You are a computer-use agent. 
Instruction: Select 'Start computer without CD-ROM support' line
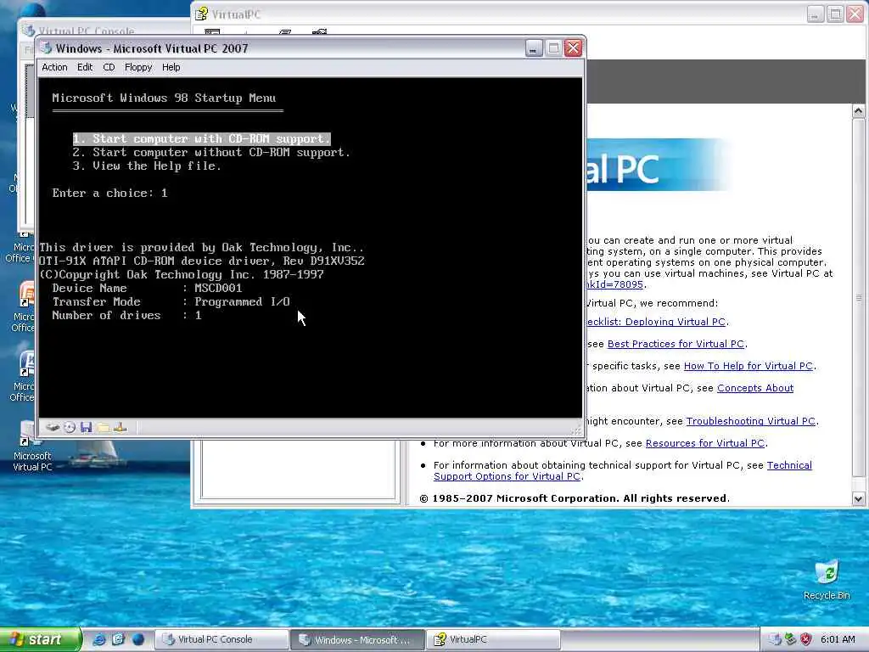tap(211, 152)
